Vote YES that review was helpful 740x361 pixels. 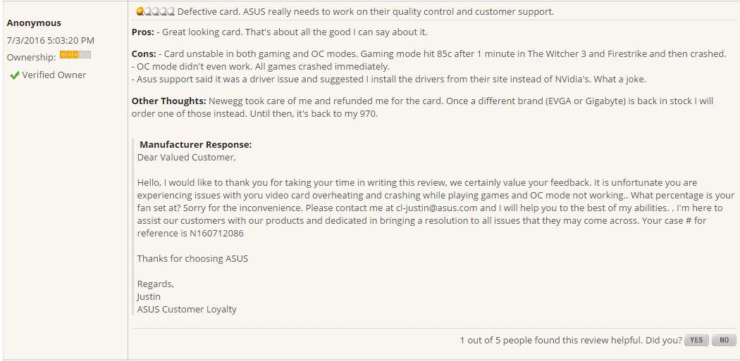(x=696, y=341)
